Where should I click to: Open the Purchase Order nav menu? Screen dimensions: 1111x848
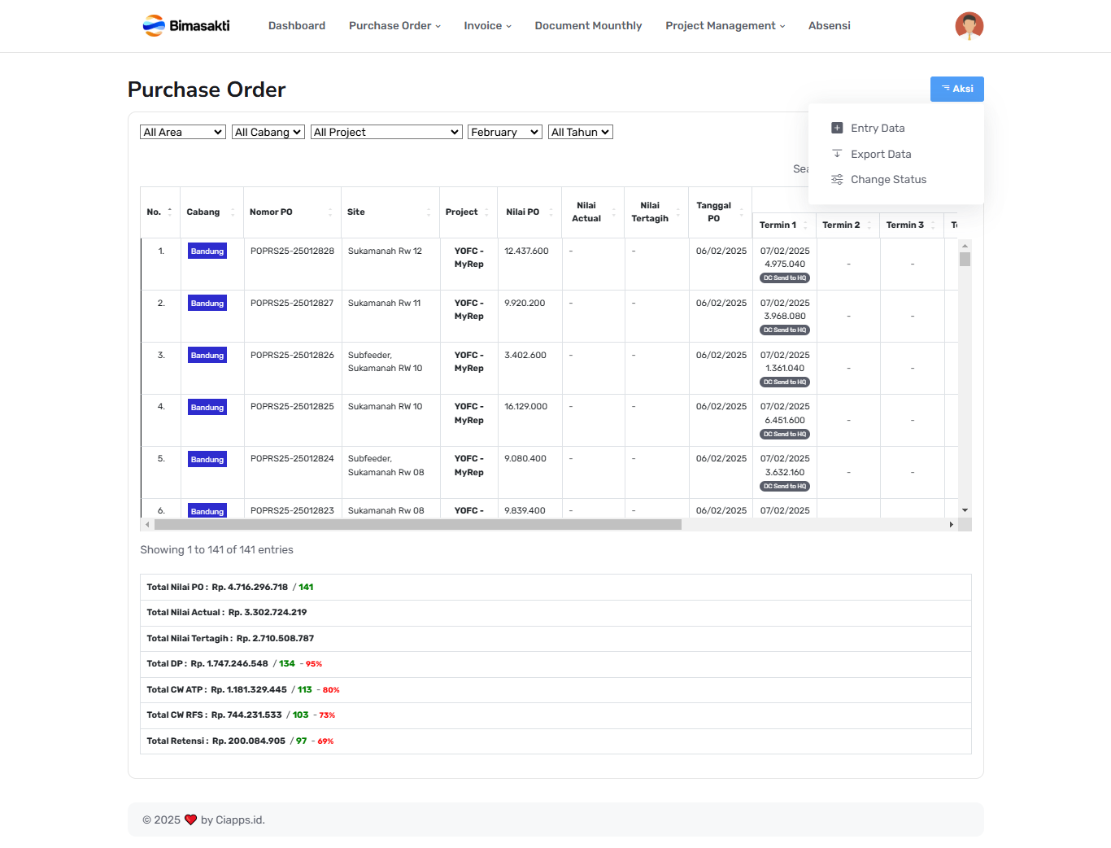[394, 26]
